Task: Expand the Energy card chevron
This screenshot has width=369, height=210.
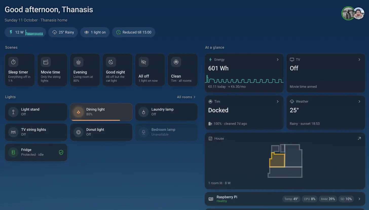Action: coord(278,60)
